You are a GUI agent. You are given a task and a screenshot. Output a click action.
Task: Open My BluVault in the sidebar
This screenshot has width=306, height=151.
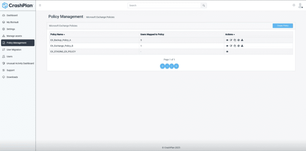coord(18,22)
